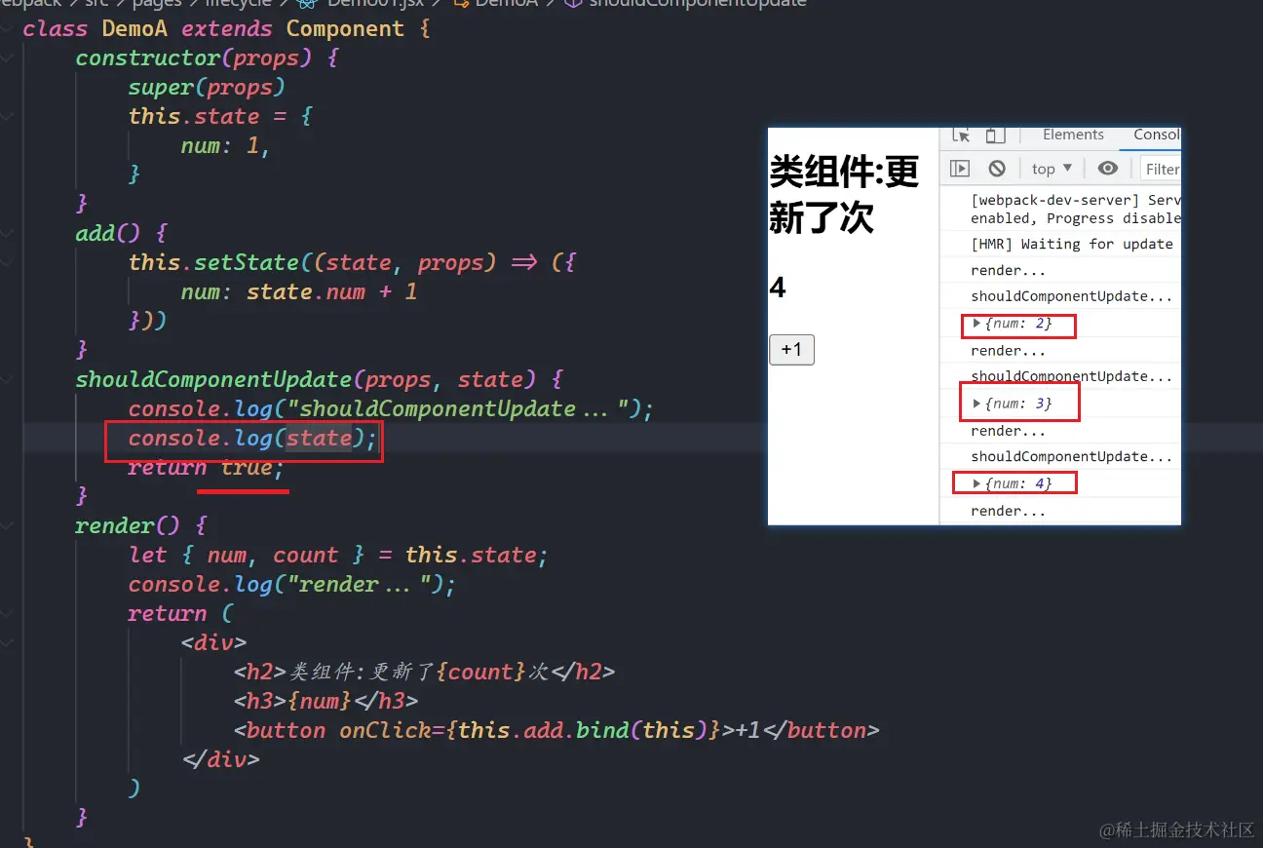The width and height of the screenshot is (1263, 848).
Task: Click the '类组件:更新了次' page heading
Action: pos(844,195)
